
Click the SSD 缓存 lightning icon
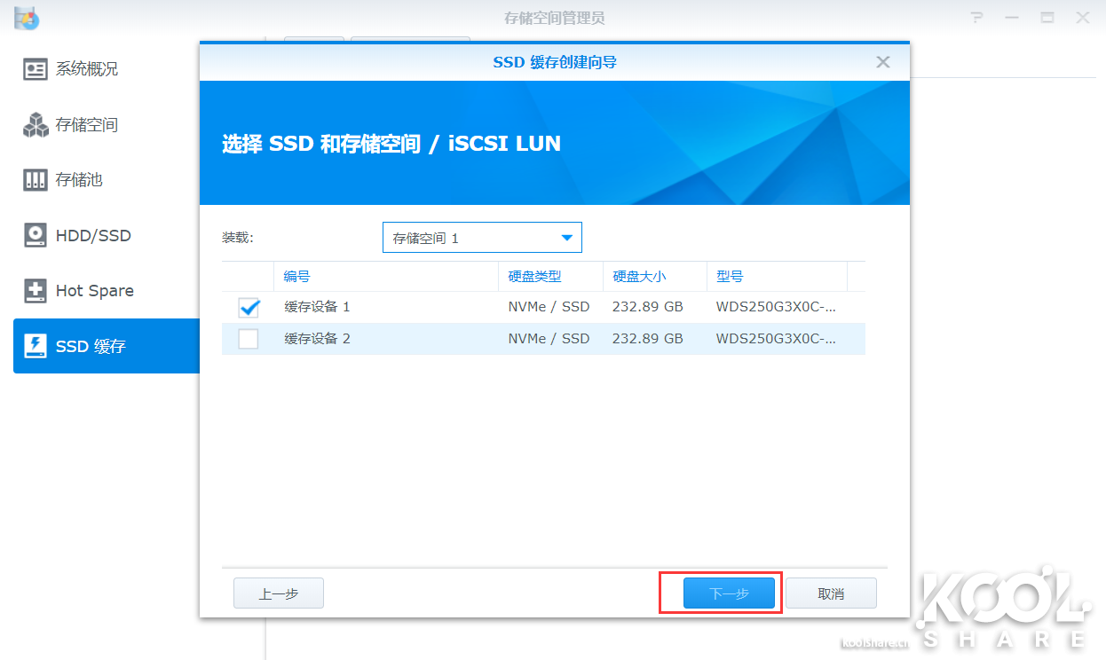point(36,346)
